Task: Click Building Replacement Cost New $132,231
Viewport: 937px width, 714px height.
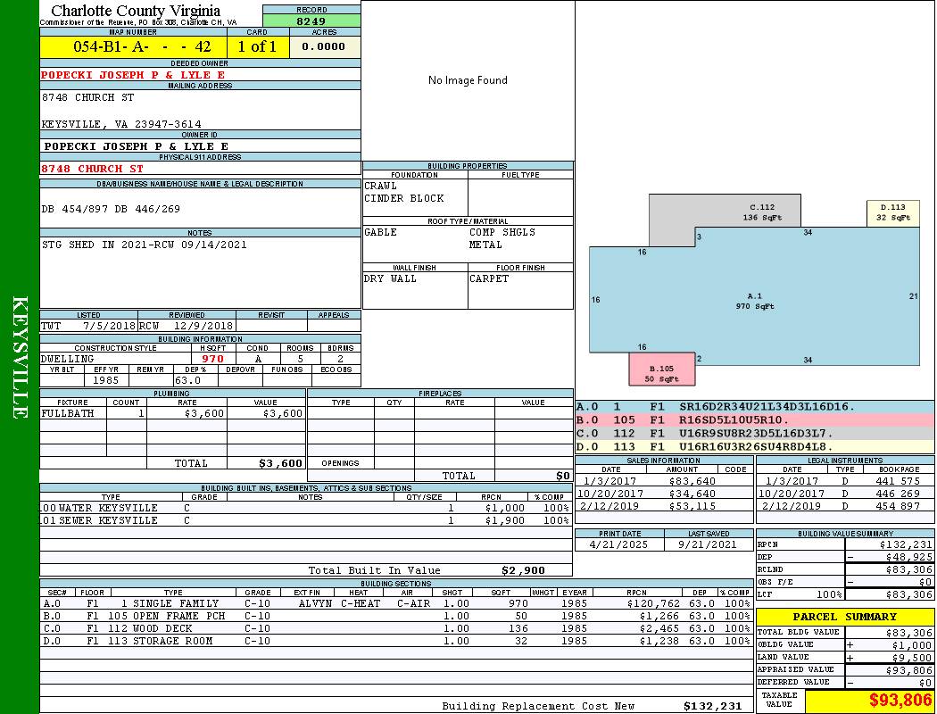Action: pos(712,706)
